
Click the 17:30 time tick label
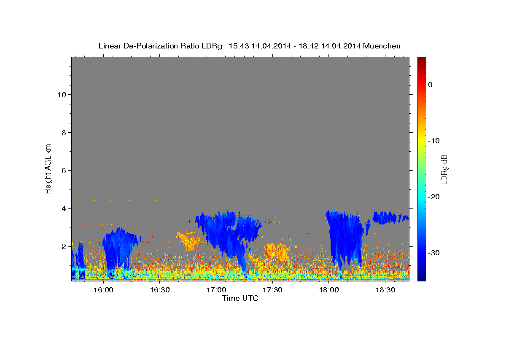click(x=272, y=290)
